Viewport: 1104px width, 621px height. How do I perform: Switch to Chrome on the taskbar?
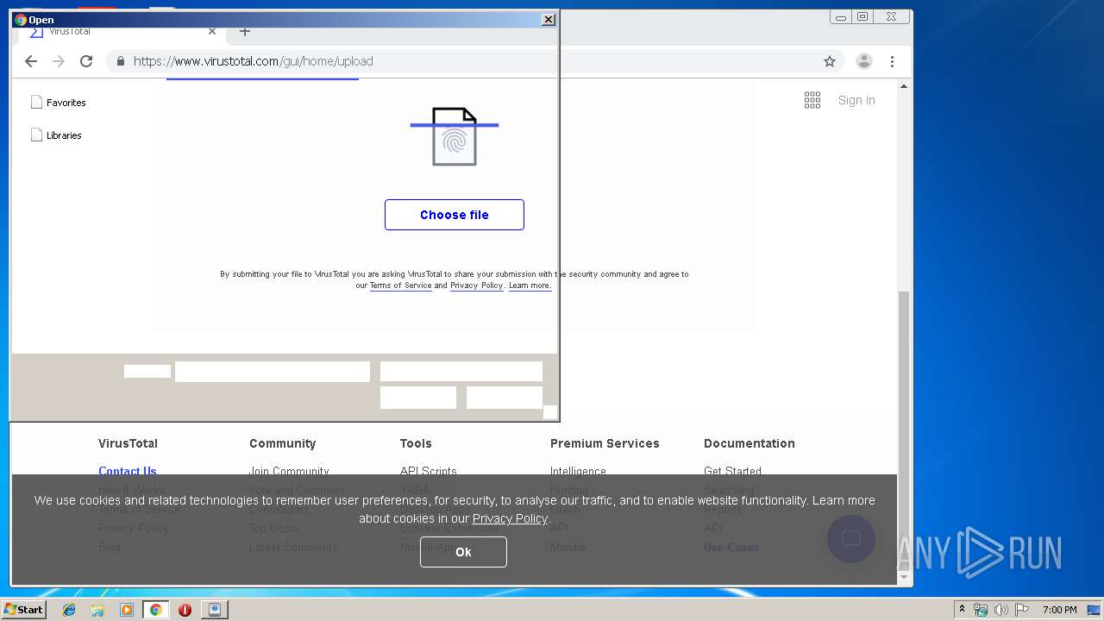point(156,610)
